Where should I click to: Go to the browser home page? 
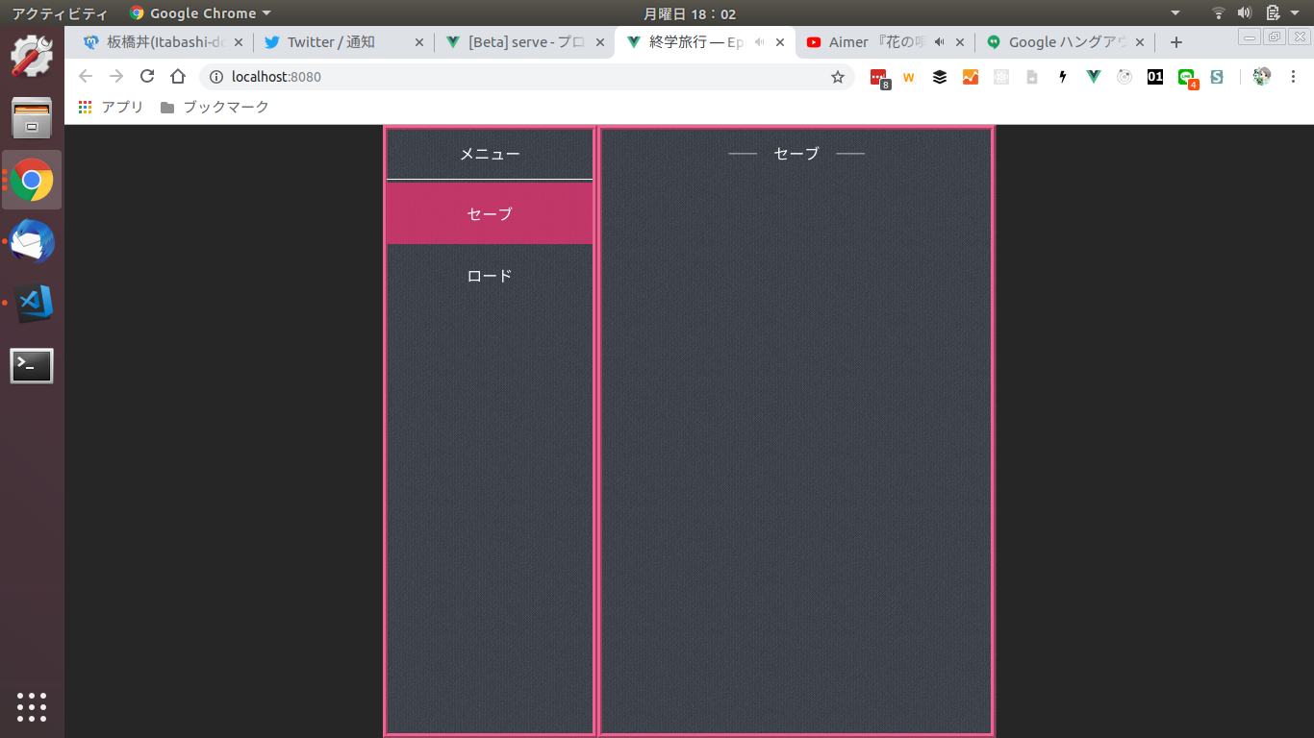177,77
